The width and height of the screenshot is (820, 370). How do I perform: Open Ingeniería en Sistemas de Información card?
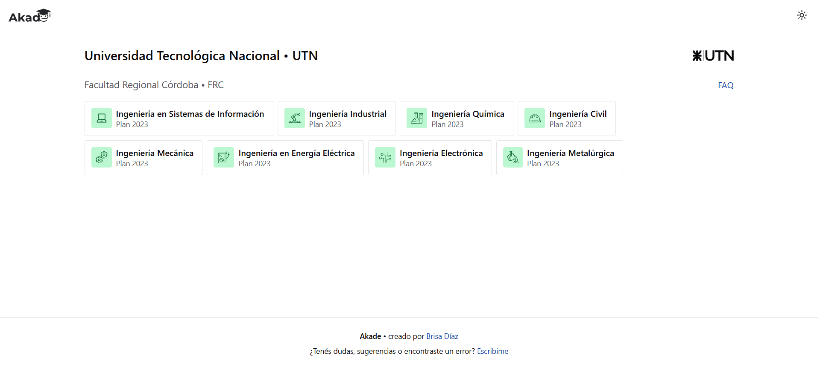click(x=179, y=119)
